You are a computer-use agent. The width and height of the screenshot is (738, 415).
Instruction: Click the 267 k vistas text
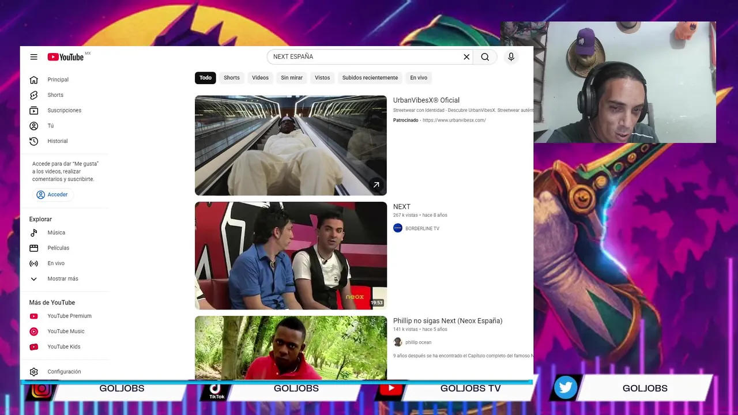pos(405,216)
